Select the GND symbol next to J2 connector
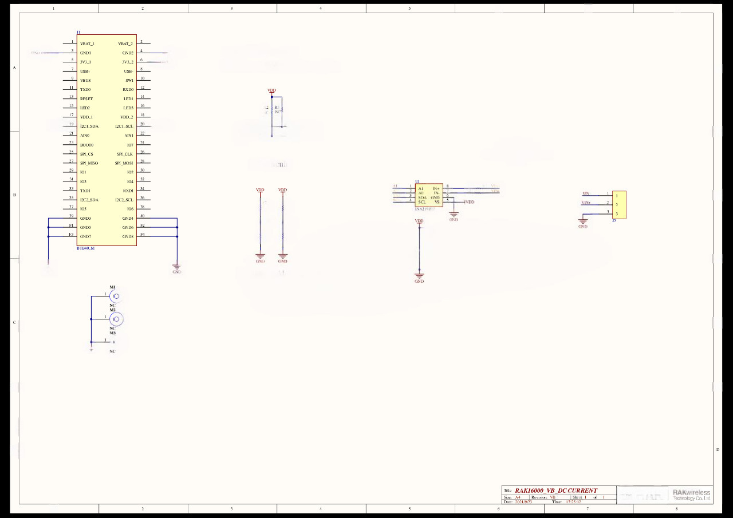This screenshot has width=733, height=518. click(x=583, y=222)
